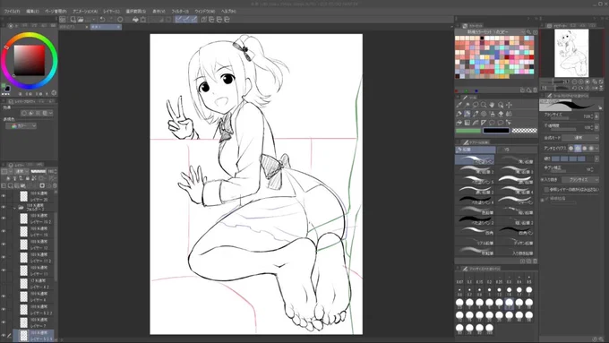Open the CLIP STUDIO grid icon

[x=63, y=19]
